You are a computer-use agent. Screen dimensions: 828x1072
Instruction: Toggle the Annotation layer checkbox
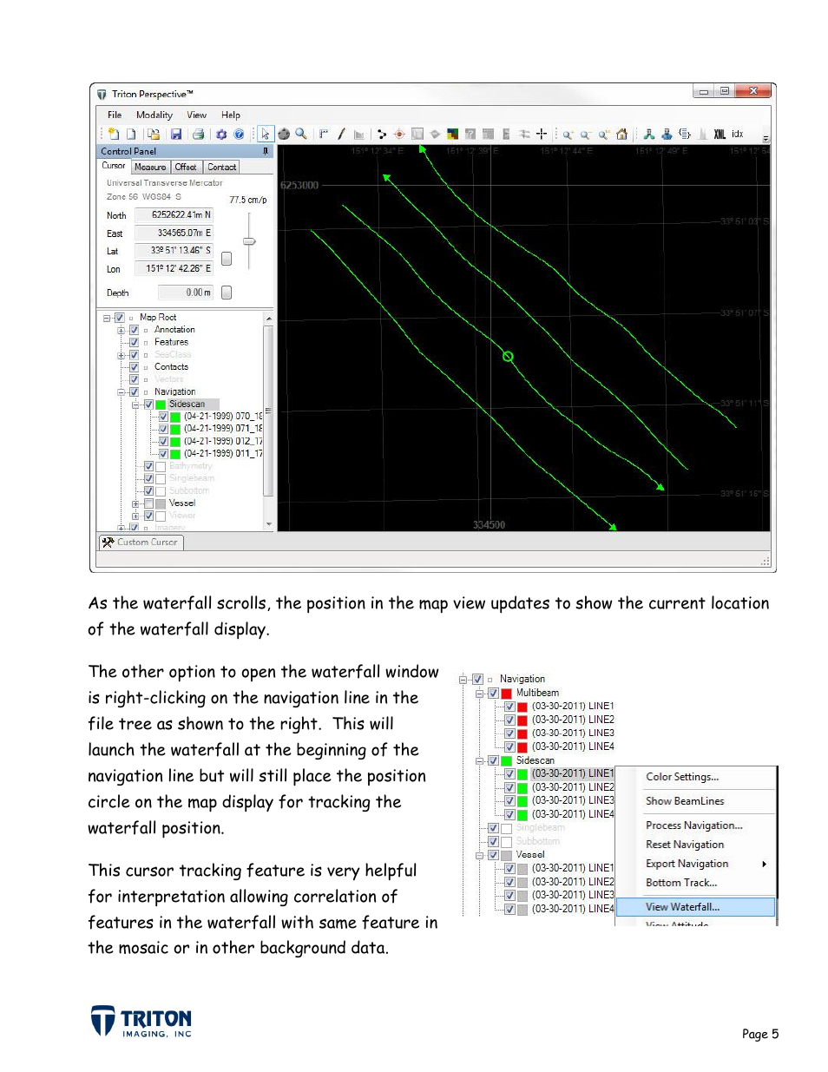pyautogui.click(x=134, y=330)
